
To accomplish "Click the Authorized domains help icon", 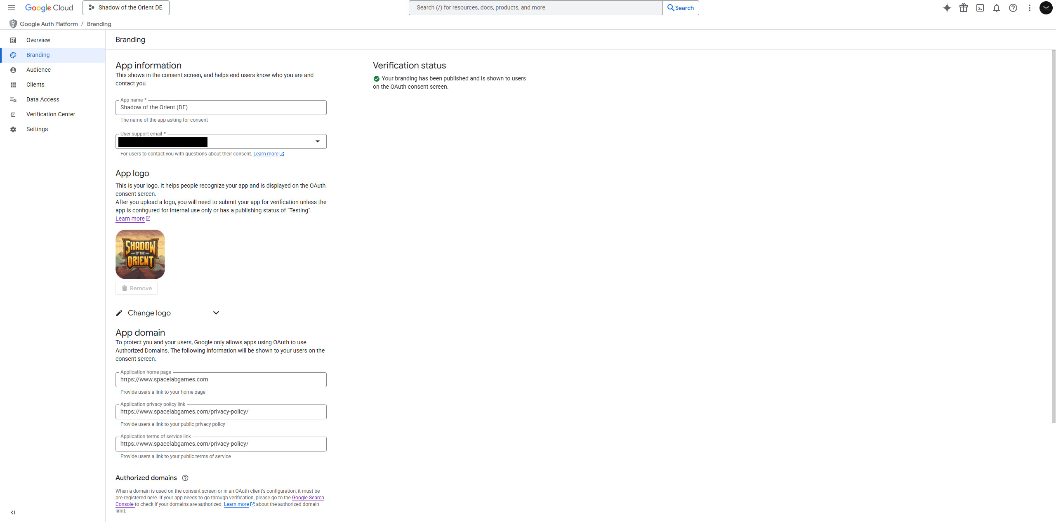I will (x=185, y=478).
